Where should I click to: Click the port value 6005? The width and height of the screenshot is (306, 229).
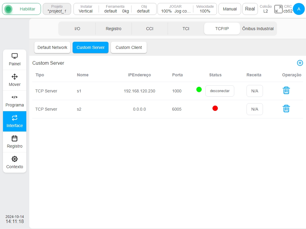[177, 109]
